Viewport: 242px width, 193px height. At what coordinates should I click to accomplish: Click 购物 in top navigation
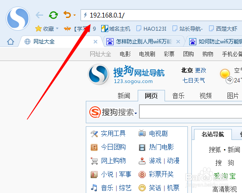(208, 54)
